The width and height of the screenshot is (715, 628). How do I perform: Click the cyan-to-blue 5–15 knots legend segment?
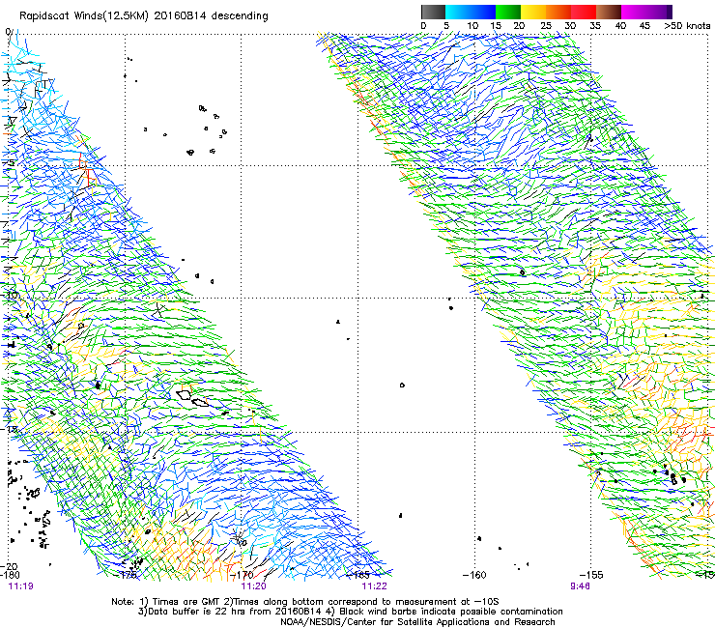tap(471, 12)
